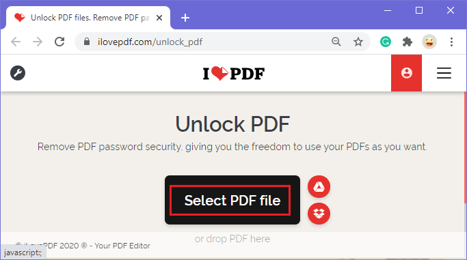Open the Grammarly extension
The image size is (467, 260).
coord(386,42)
